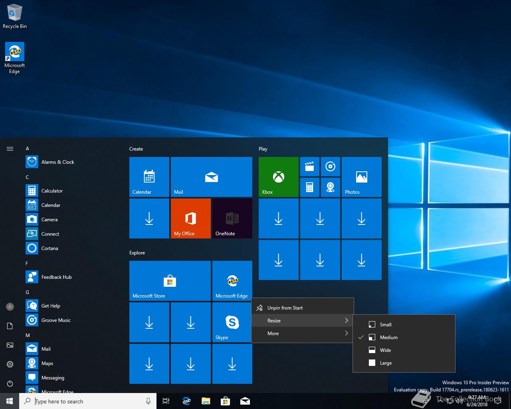Screen dimensions: 511x409
Task: Open the wide Mail tile
Action: click(212, 177)
